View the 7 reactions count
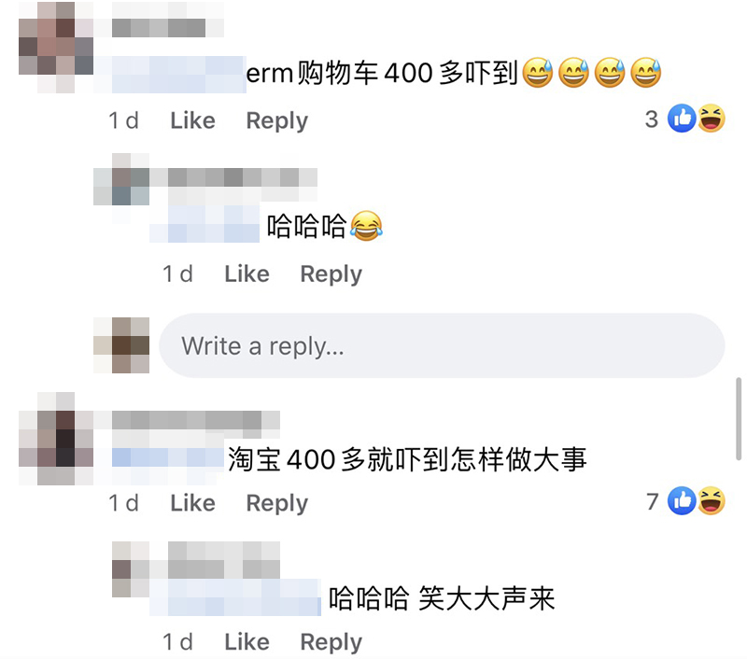This screenshot has width=747, height=659. tap(652, 501)
